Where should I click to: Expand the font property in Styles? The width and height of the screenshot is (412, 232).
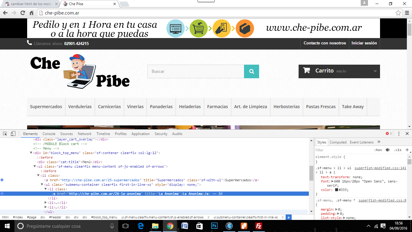point(333,182)
